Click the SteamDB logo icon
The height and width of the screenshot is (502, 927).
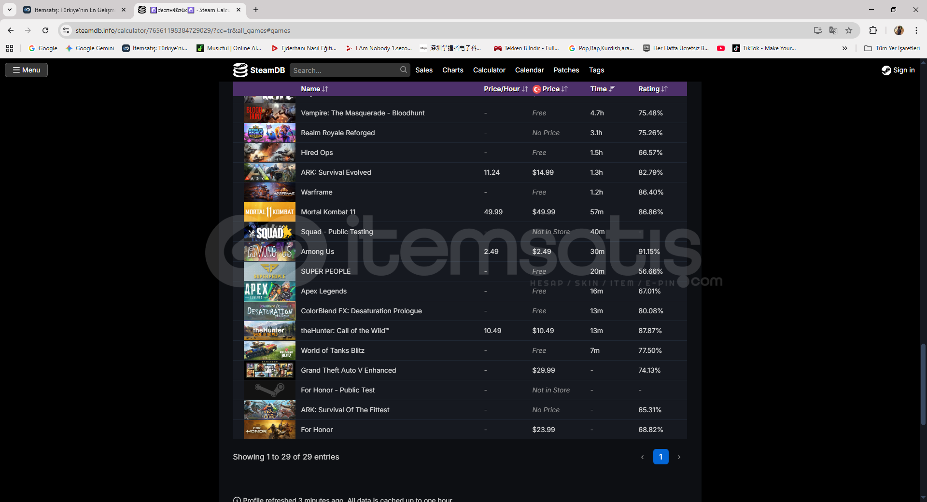click(240, 70)
